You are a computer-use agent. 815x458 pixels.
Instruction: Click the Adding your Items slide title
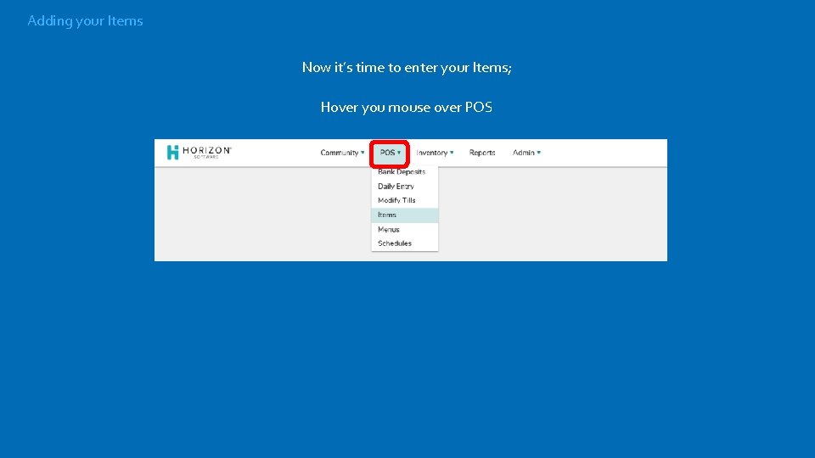pos(85,20)
